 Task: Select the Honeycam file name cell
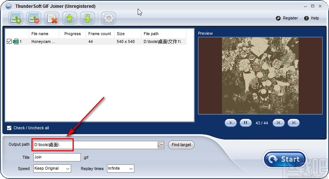43,41
